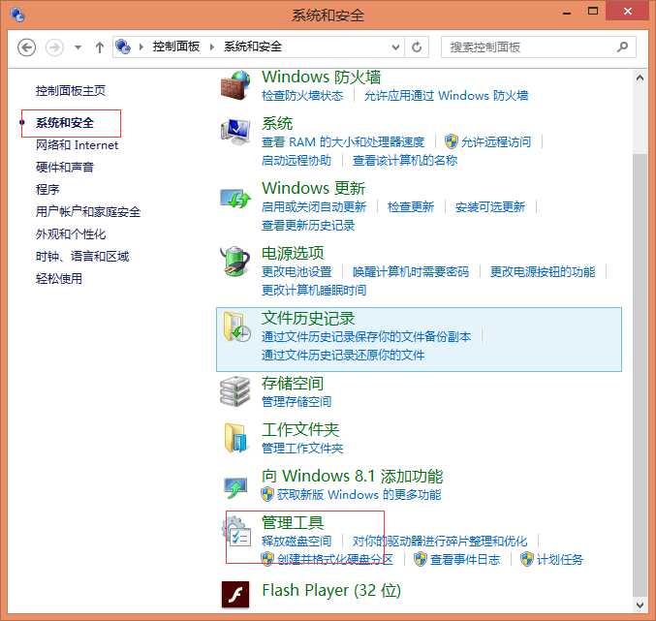The width and height of the screenshot is (656, 621).
Task: Click 更改电池设置 link
Action: pos(297,272)
